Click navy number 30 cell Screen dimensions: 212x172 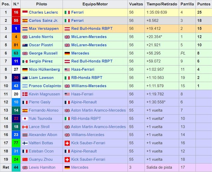click(x=16, y=78)
